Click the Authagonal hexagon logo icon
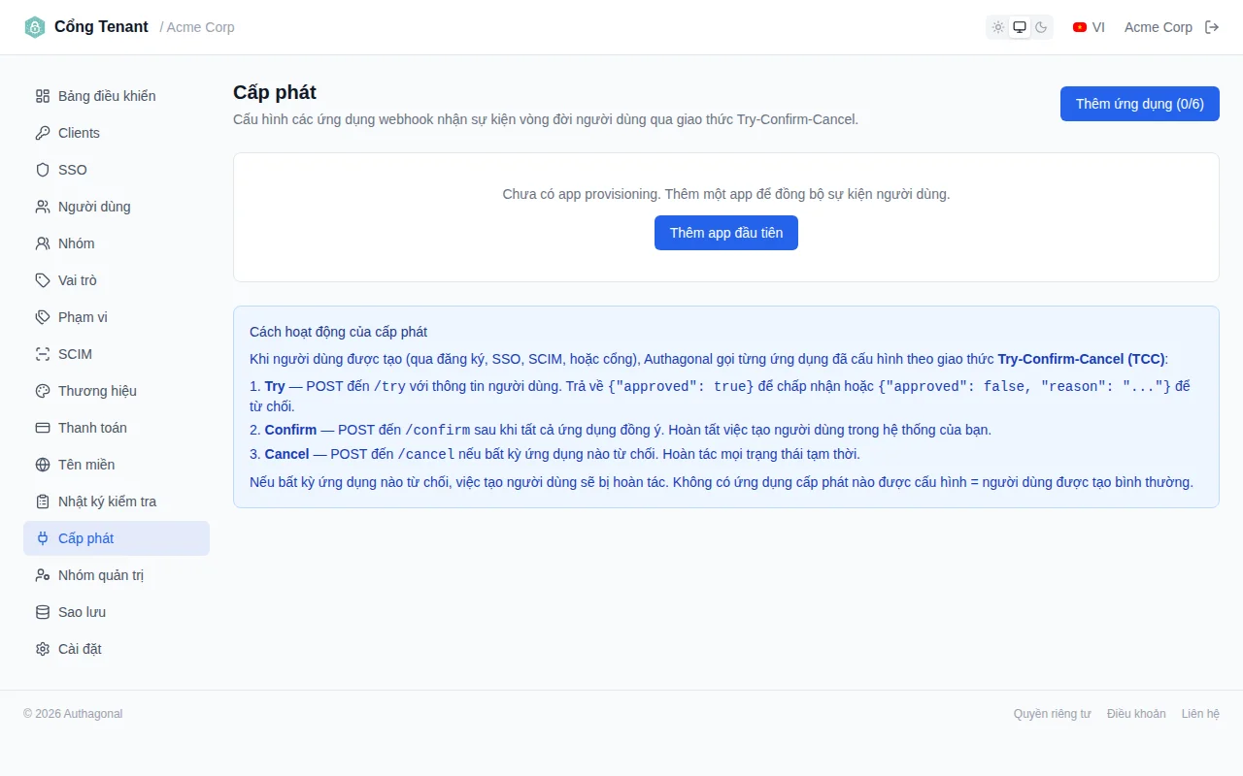This screenshot has width=1243, height=776. click(35, 27)
